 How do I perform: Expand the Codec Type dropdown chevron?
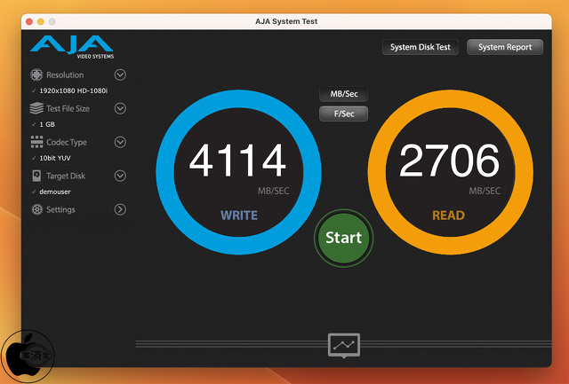120,142
